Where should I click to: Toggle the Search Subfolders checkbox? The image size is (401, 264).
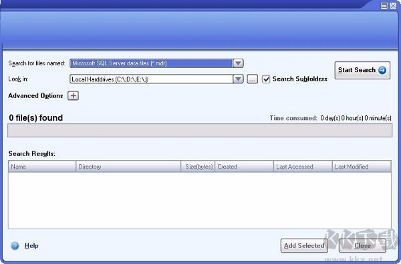coord(266,79)
